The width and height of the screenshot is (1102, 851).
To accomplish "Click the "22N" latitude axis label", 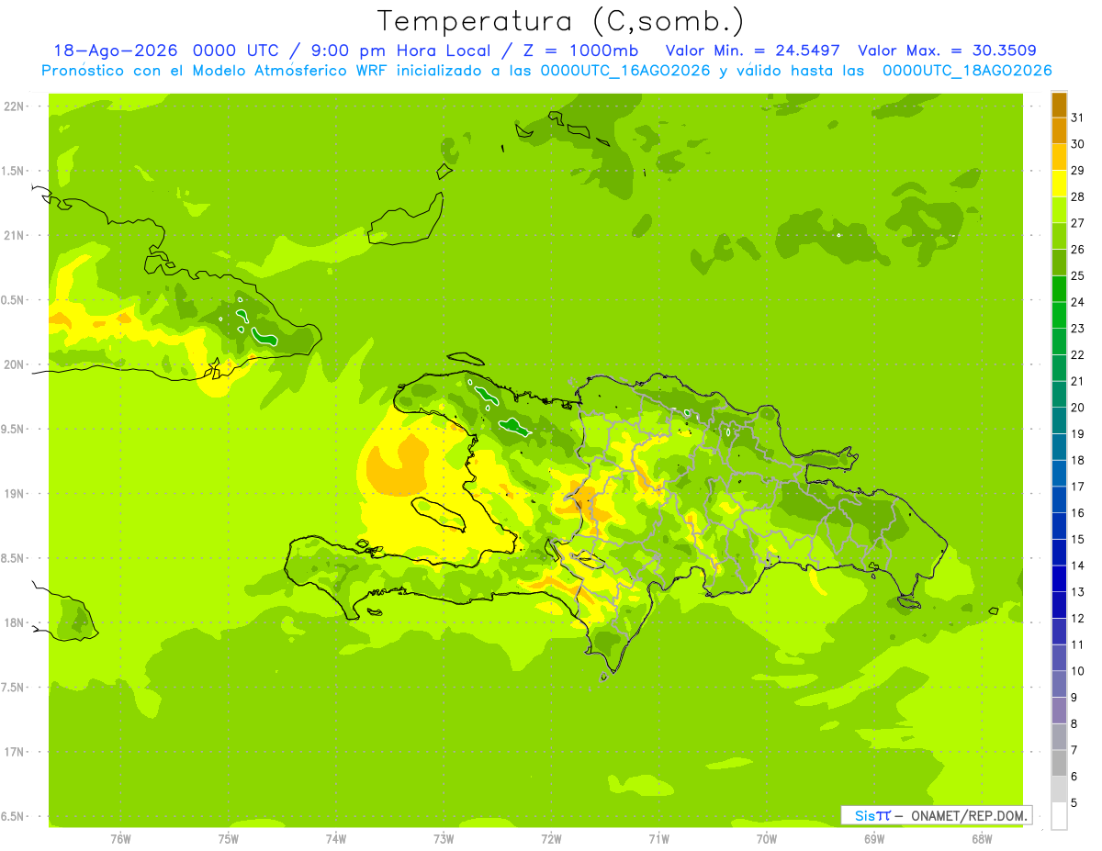I will click(16, 106).
